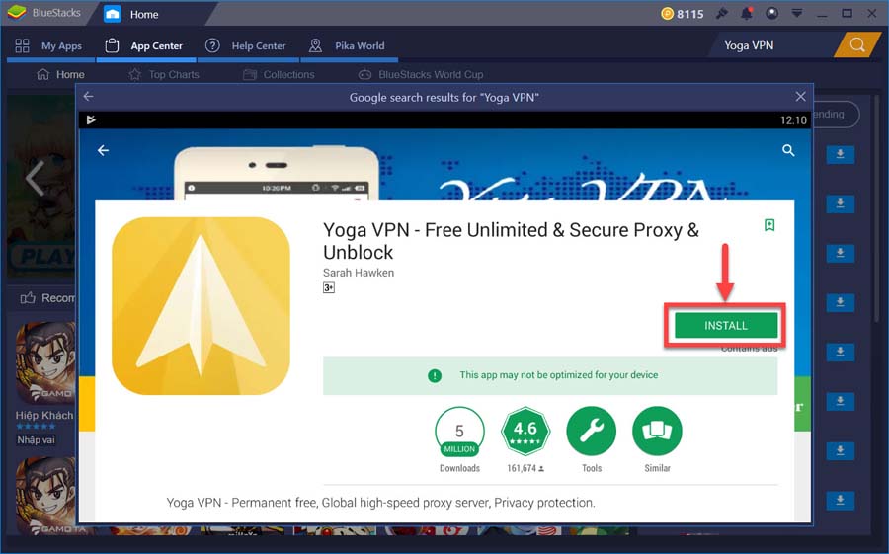Open Top Charts sub-navigation

coord(164,74)
